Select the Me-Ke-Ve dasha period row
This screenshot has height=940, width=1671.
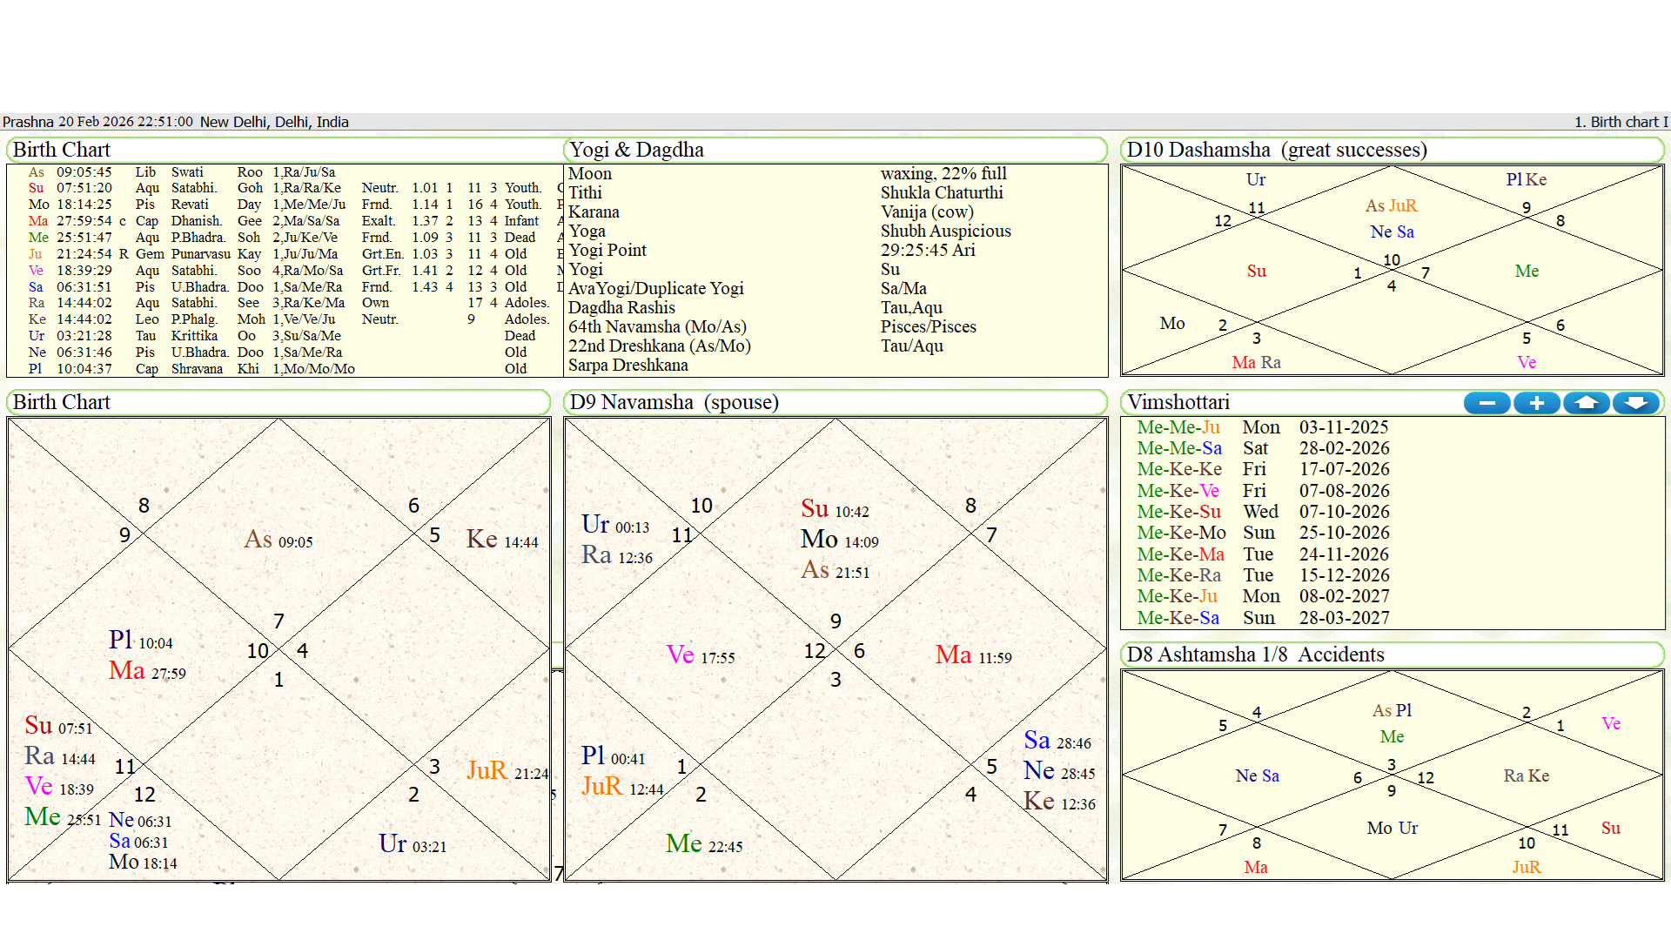[x=1178, y=491]
